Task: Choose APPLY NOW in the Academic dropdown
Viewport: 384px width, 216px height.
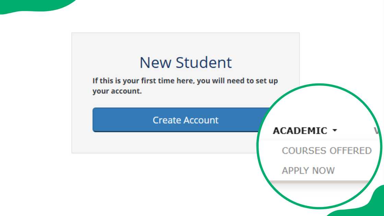Action: coord(308,170)
